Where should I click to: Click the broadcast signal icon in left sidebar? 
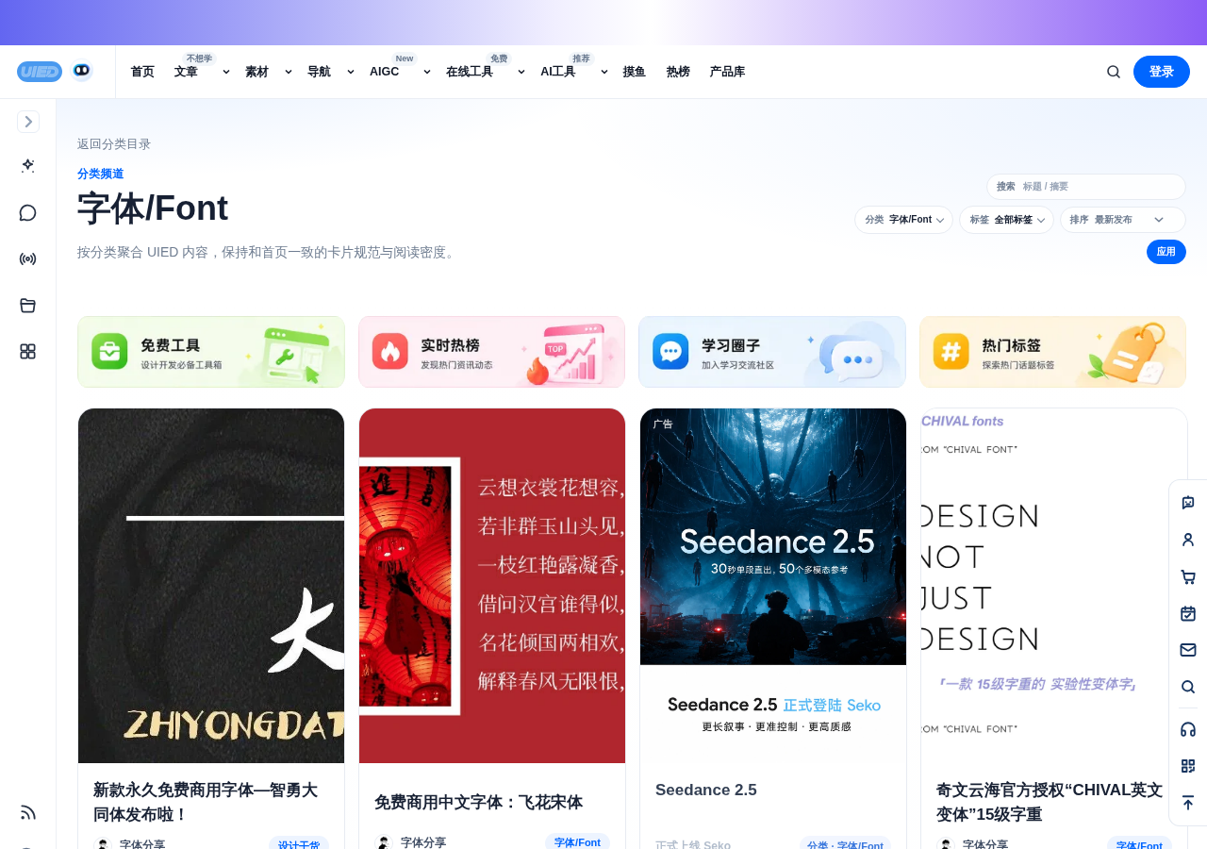pyautogui.click(x=27, y=259)
